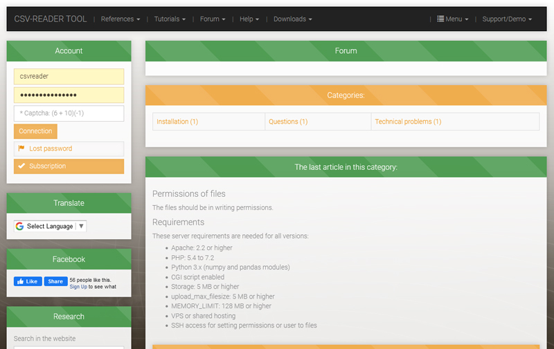The image size is (554, 349).
Task: Click the Facebook Sign Up link
Action: point(78,287)
